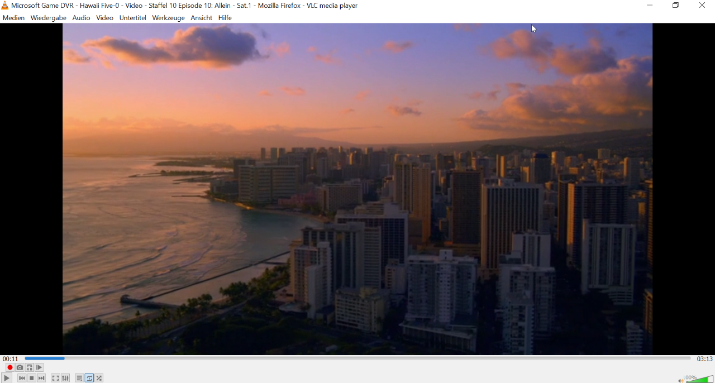
Task: Skip to the previous media item
Action: click(22, 378)
